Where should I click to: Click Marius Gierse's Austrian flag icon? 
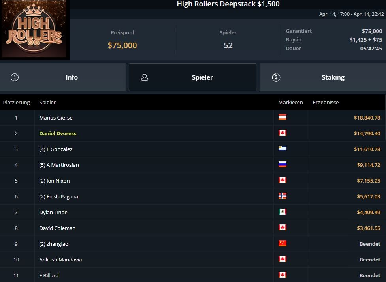click(x=282, y=117)
